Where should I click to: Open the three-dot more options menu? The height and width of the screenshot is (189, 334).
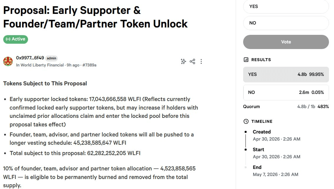point(201,61)
